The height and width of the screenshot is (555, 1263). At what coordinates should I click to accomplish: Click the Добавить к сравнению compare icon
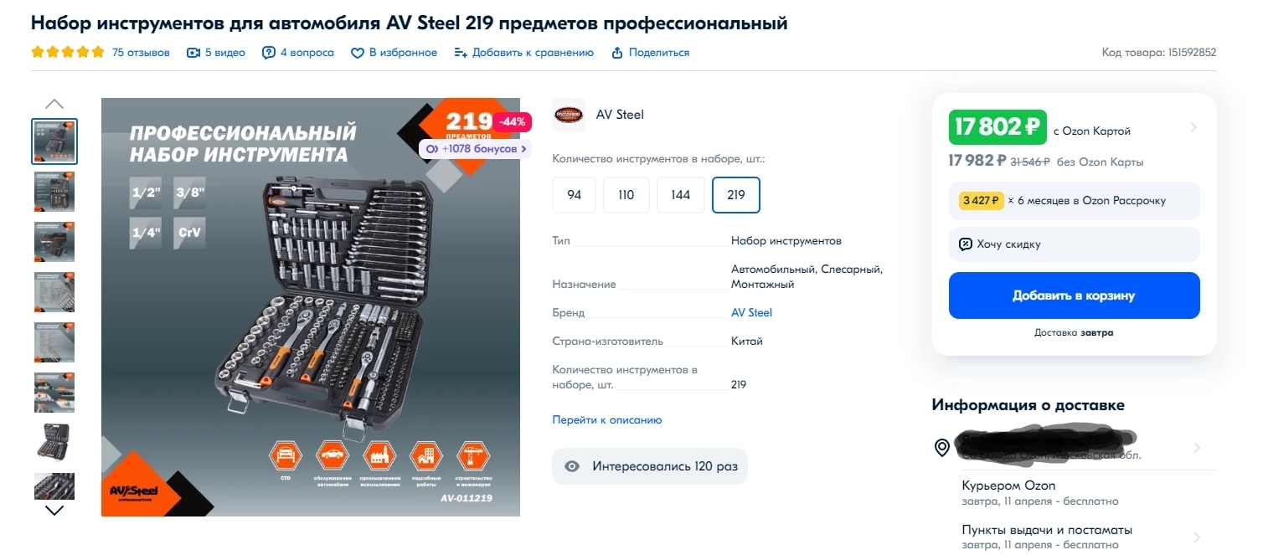pos(461,53)
